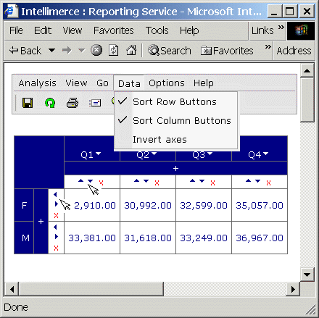Open browser Edit menu

click(x=43, y=30)
